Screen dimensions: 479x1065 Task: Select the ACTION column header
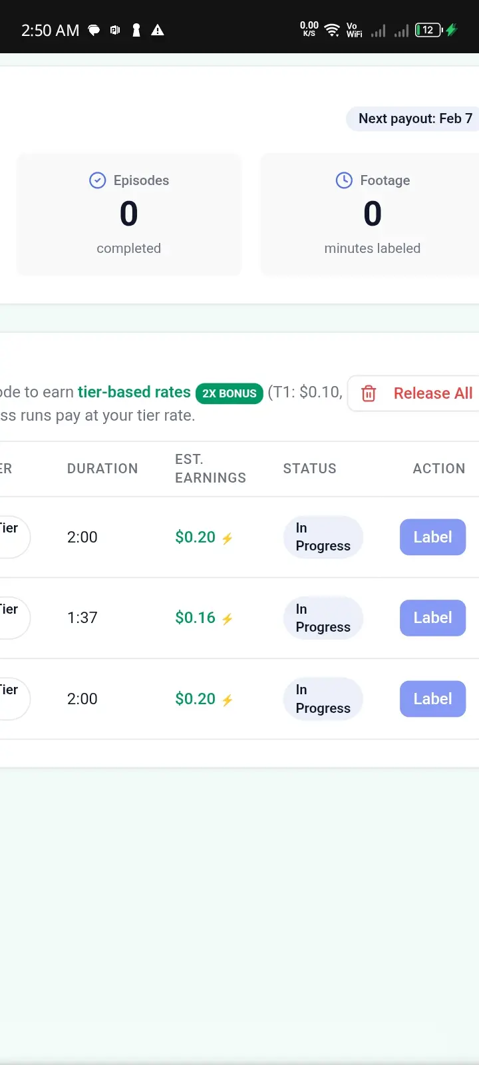point(439,469)
